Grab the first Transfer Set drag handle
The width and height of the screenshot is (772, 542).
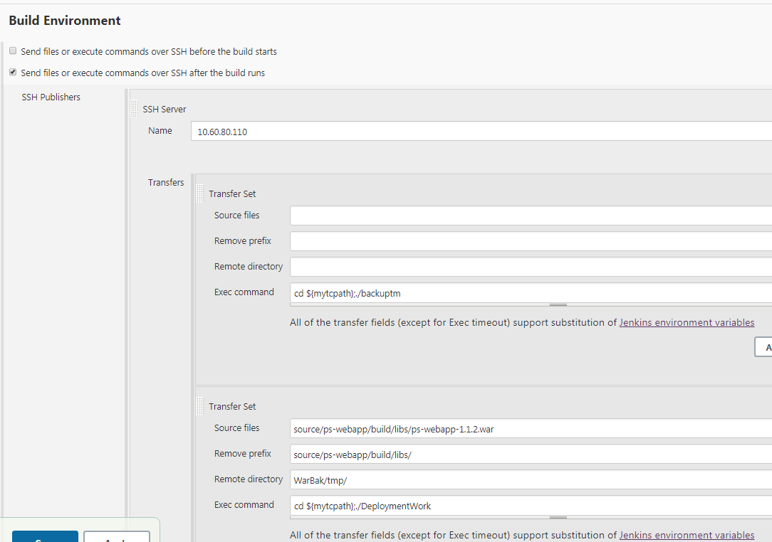(x=200, y=193)
